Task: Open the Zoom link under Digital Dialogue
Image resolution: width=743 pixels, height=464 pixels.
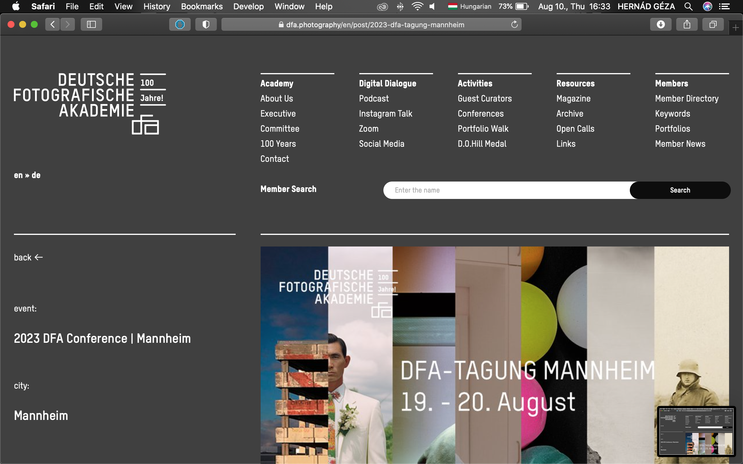Action: click(x=369, y=128)
